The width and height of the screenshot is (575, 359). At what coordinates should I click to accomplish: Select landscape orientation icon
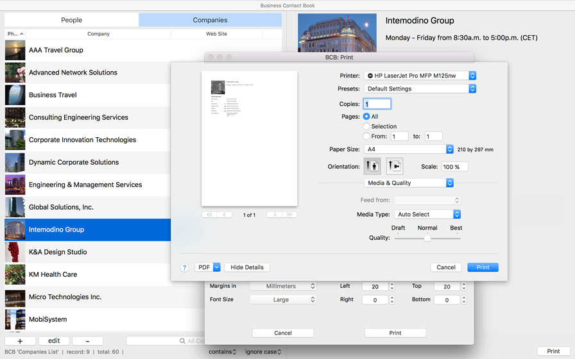pyautogui.click(x=395, y=167)
